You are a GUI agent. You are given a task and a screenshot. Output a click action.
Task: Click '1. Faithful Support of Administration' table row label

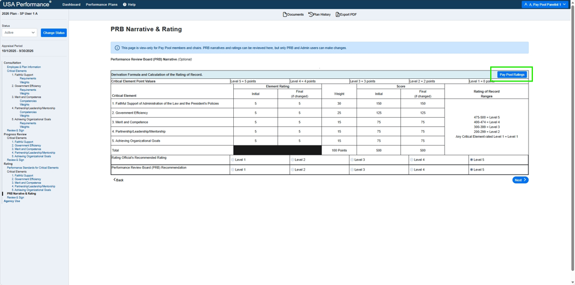click(165, 103)
